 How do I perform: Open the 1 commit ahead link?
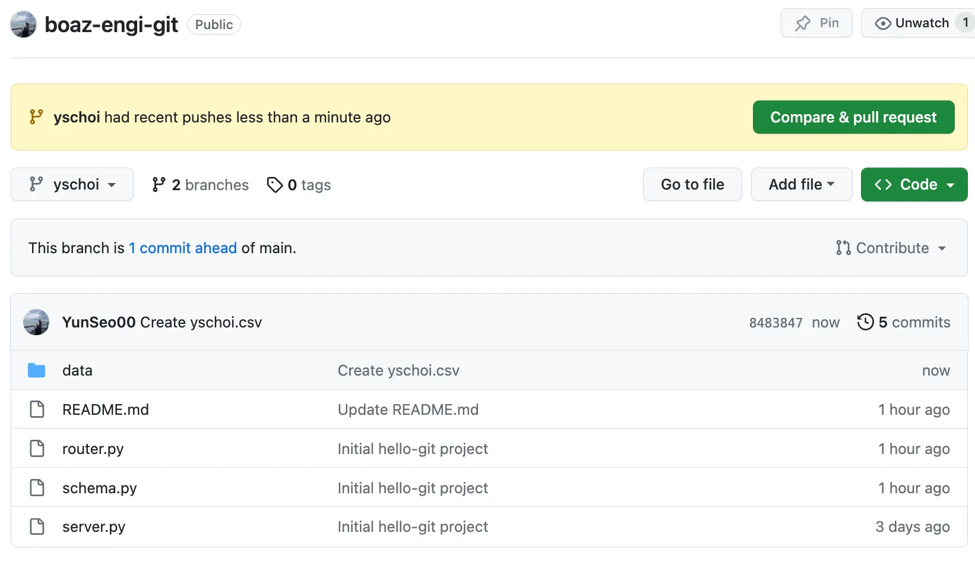pyautogui.click(x=183, y=248)
